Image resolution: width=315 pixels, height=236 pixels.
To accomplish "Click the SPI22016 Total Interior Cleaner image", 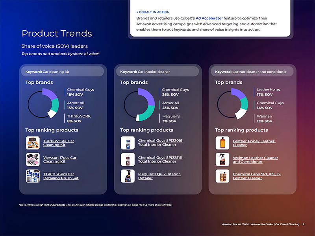I will point(128,143).
